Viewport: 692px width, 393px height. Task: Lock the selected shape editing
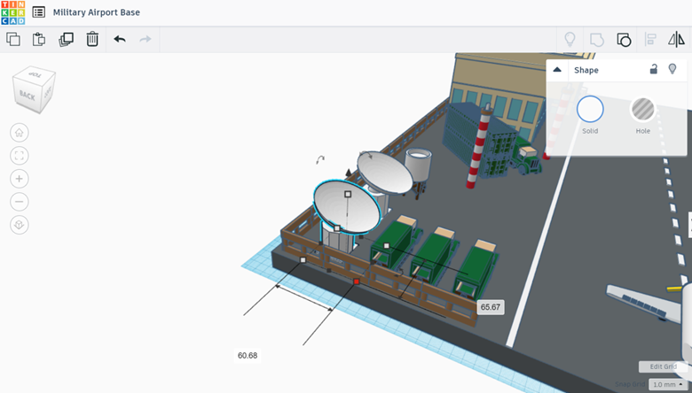point(654,69)
